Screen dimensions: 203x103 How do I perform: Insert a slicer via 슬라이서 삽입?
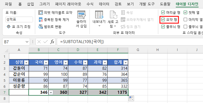coord(81,19)
